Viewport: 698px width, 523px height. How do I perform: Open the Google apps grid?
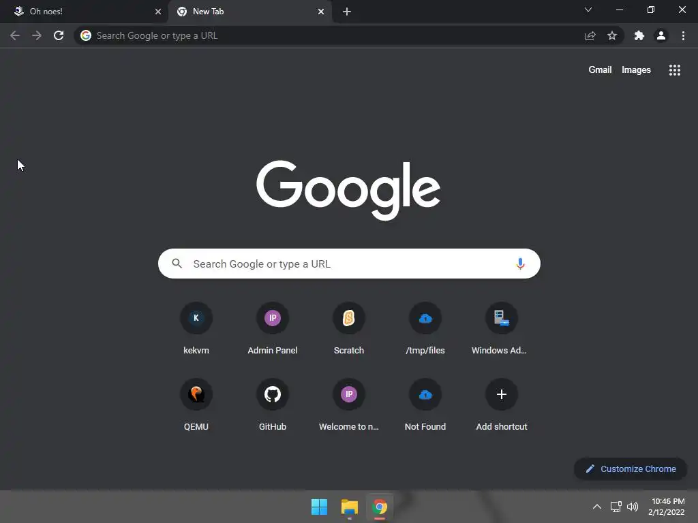click(x=674, y=70)
